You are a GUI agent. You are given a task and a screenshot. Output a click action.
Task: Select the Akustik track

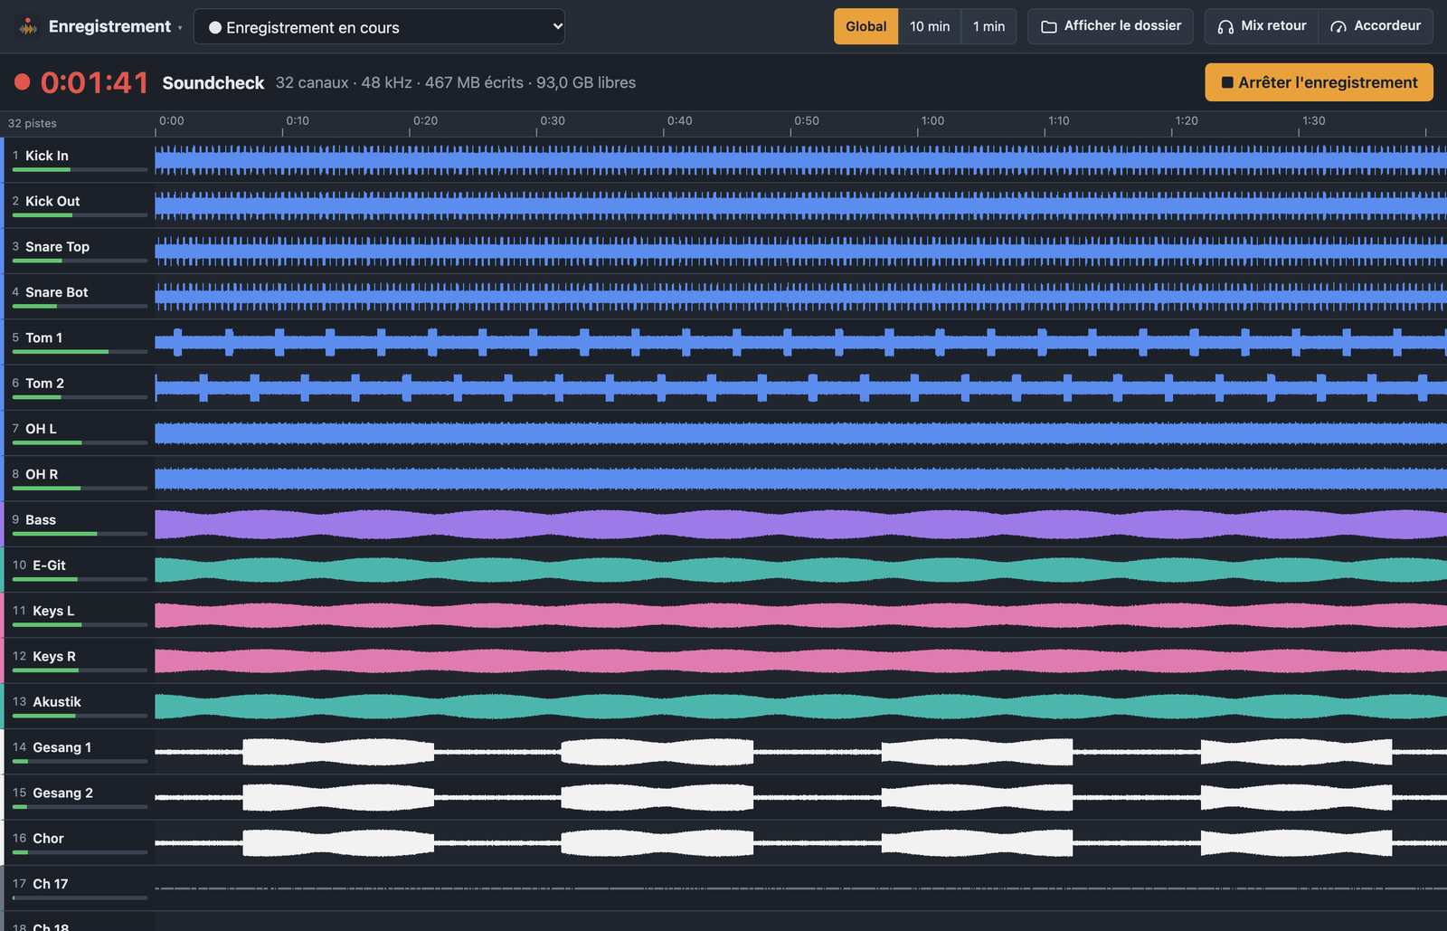pos(80,707)
